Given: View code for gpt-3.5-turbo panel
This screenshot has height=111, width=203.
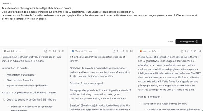Looking at the screenshot, I should [x=59, y=51].
